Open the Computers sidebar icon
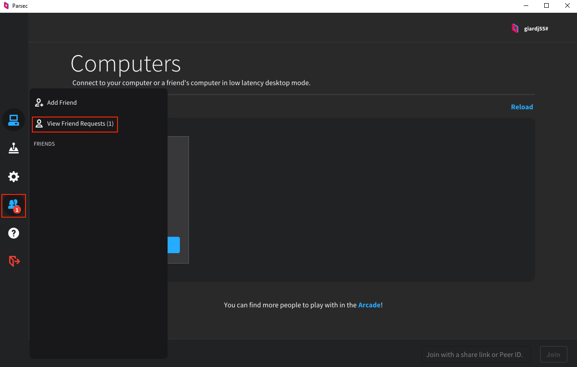The width and height of the screenshot is (577, 367). click(x=14, y=120)
